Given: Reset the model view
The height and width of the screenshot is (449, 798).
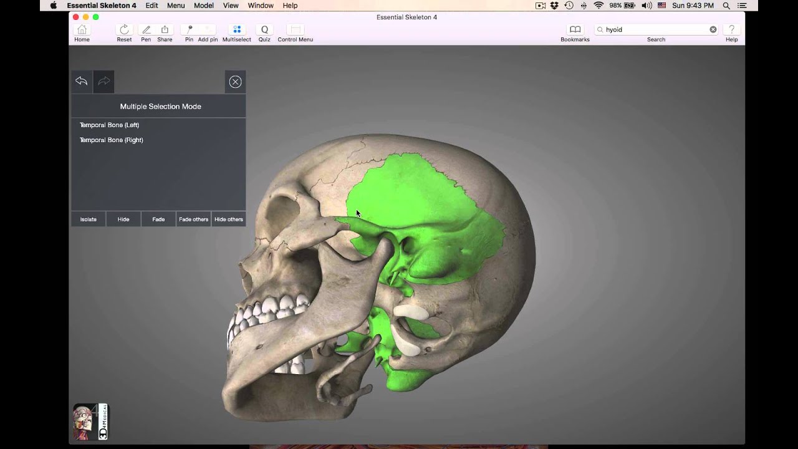Looking at the screenshot, I should click(x=124, y=33).
